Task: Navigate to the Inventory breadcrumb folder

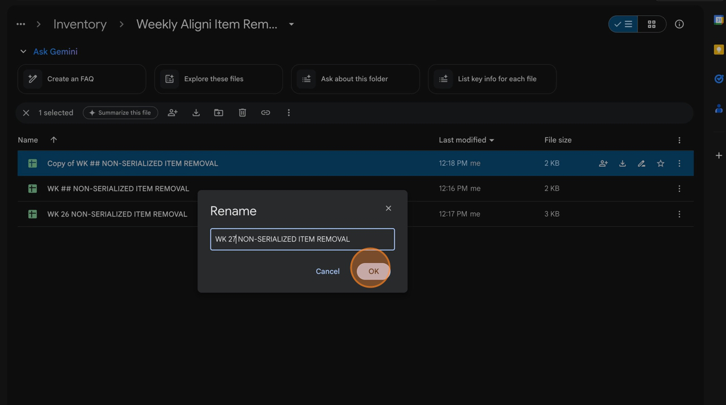Action: click(80, 24)
